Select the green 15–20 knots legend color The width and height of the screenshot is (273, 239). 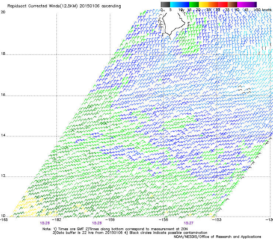(x=194, y=4)
